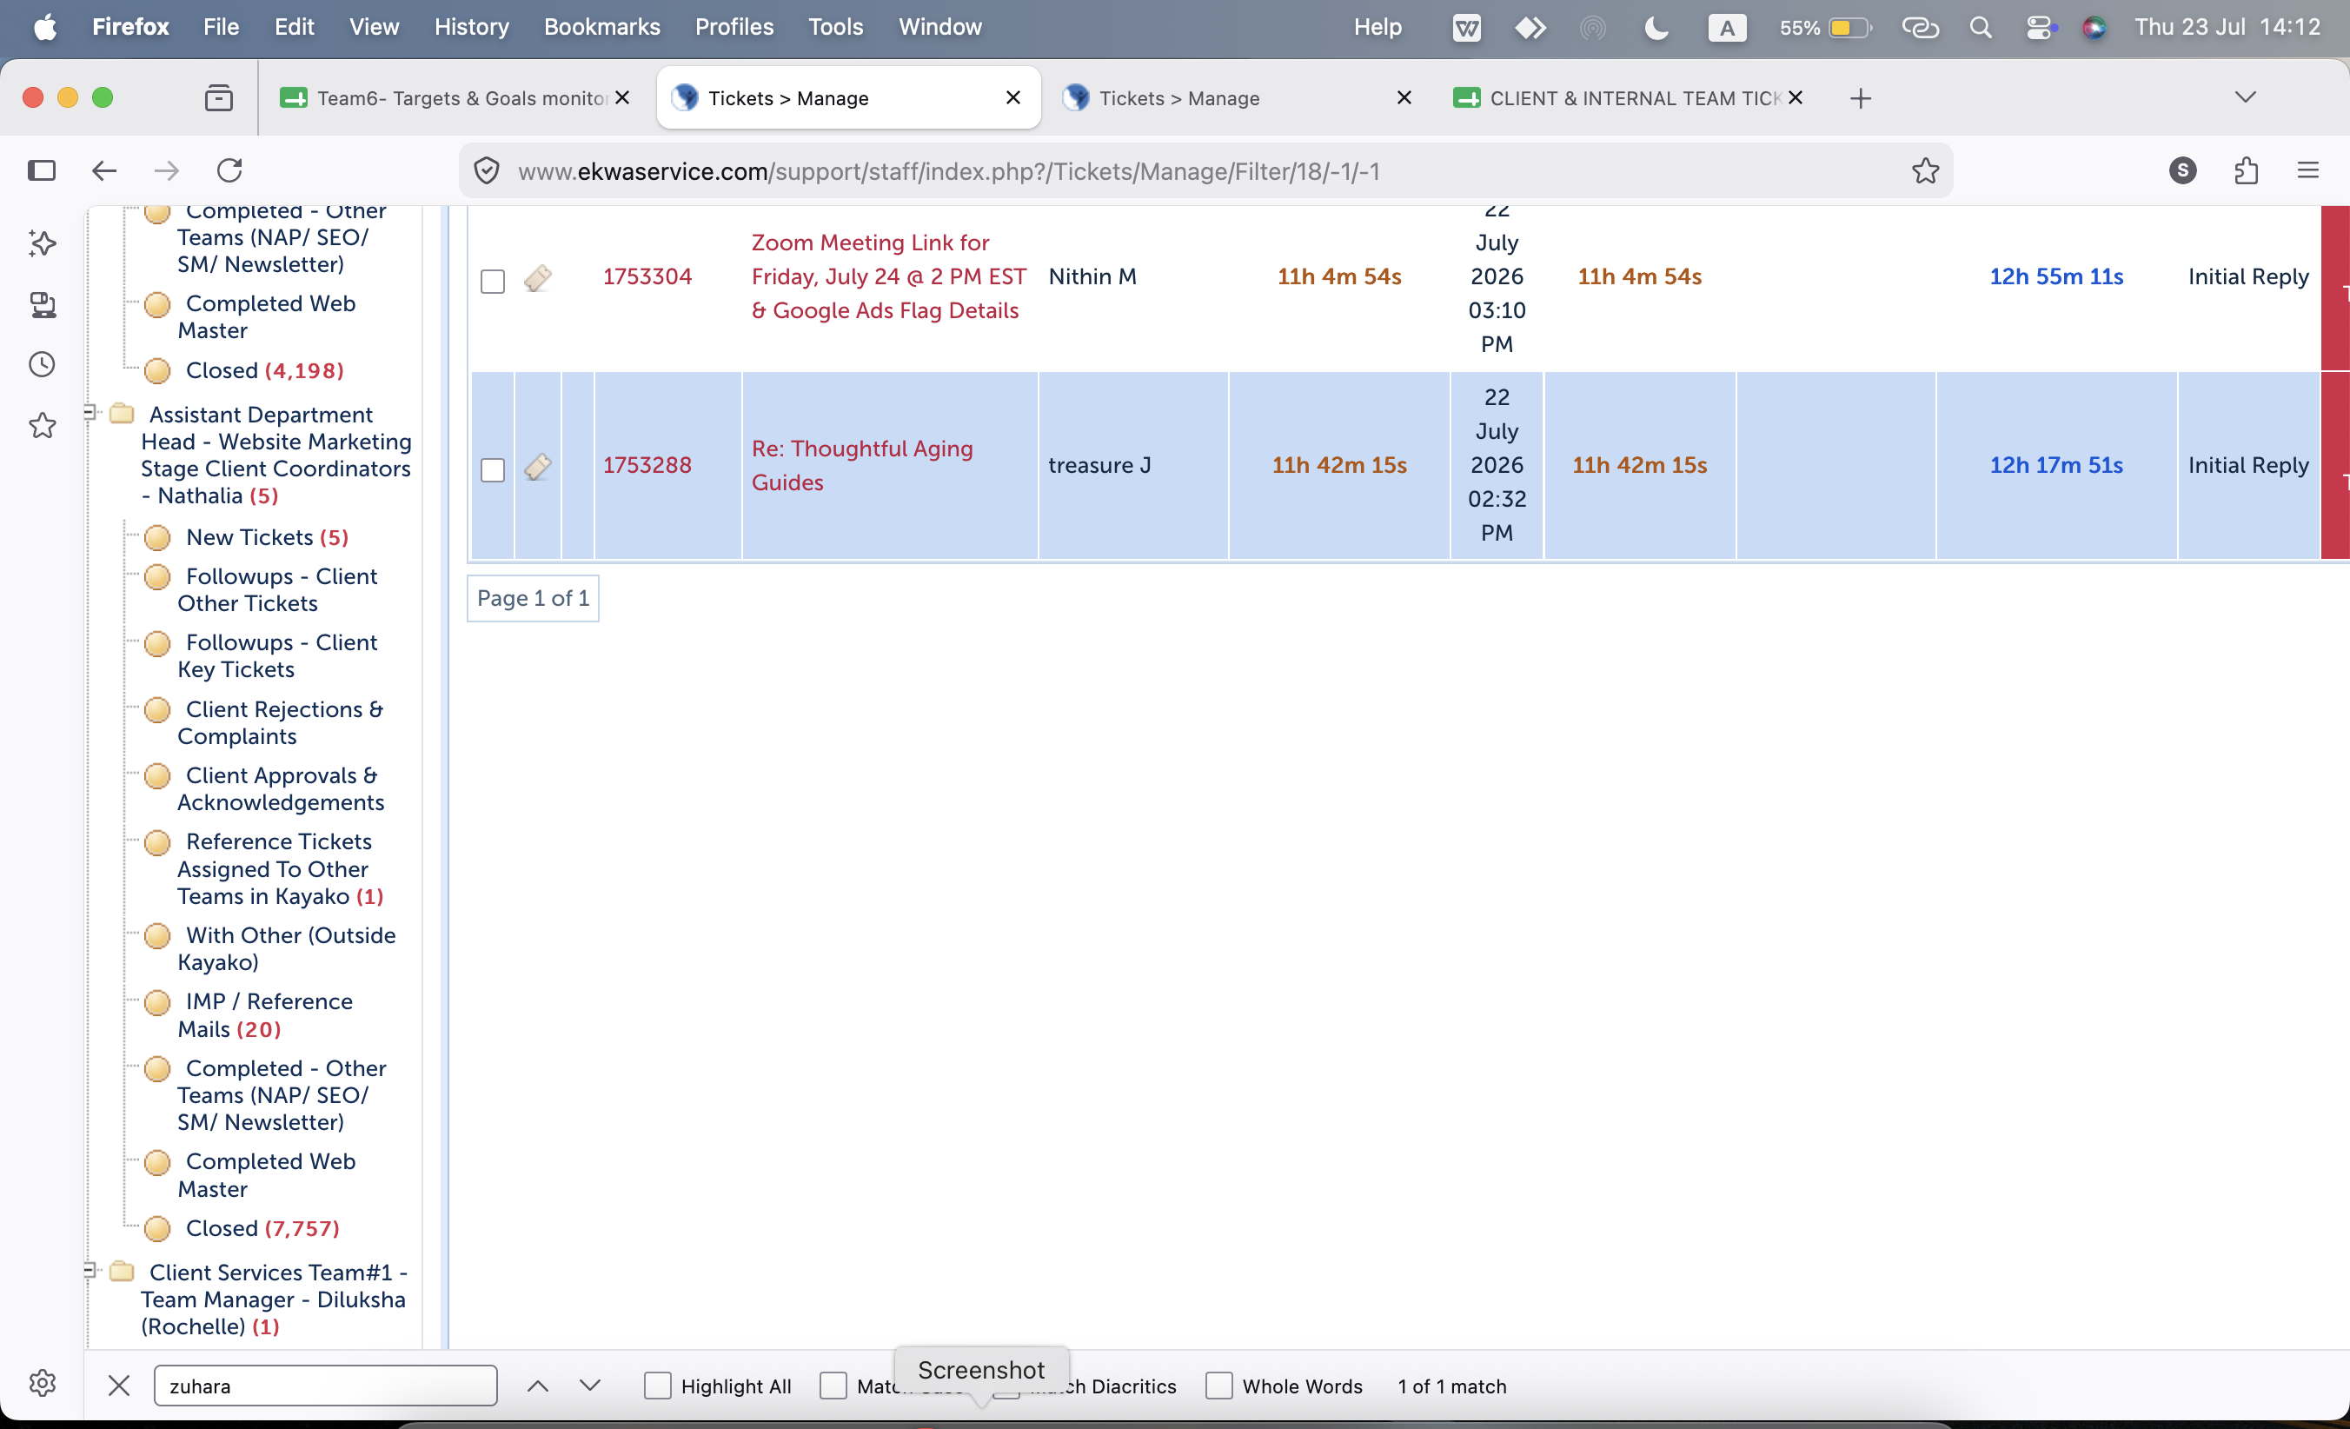
Task: Jump to next find match
Action: click(x=590, y=1386)
